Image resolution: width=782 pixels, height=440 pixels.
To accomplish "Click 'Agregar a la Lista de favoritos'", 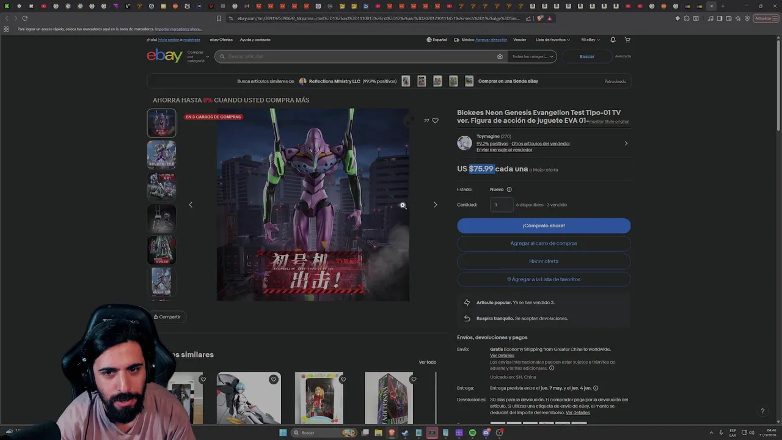I will click(544, 279).
